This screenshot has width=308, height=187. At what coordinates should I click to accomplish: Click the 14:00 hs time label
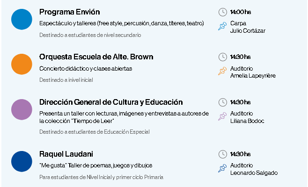(241, 12)
